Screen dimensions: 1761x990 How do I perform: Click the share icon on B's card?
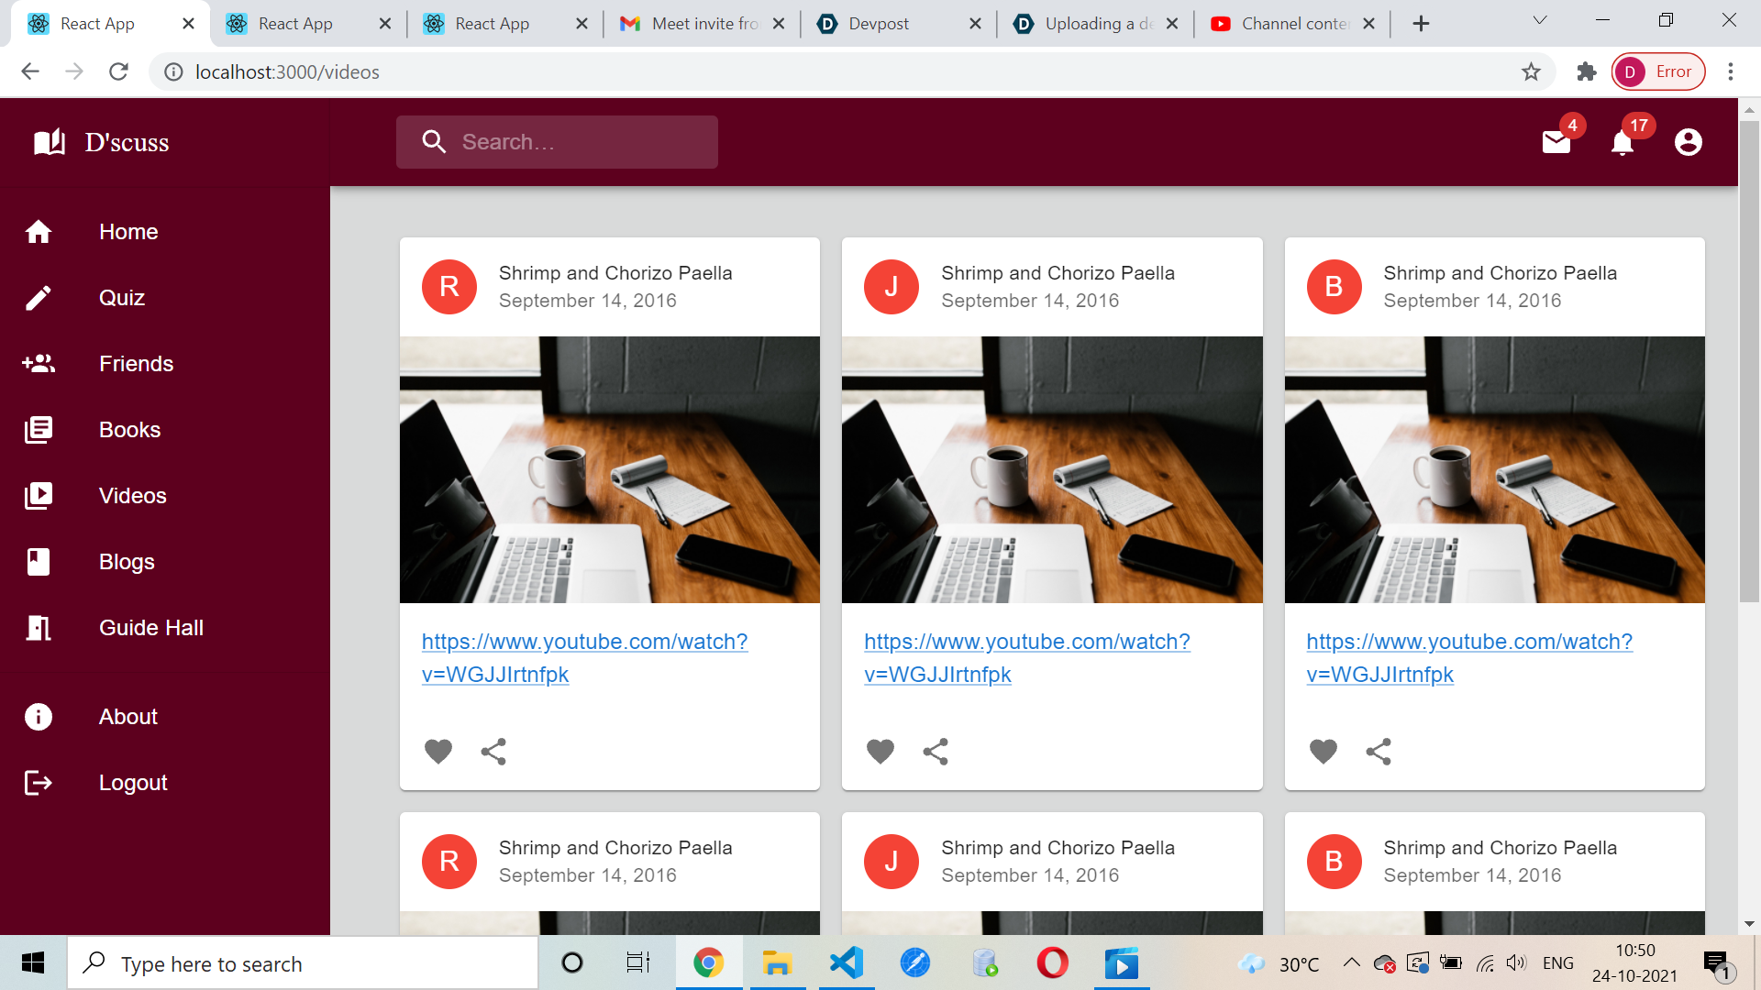tap(1378, 752)
